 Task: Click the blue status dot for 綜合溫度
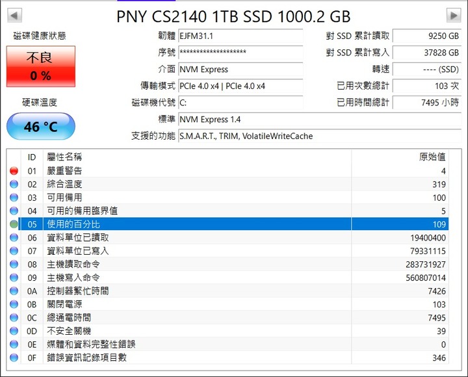14,184
